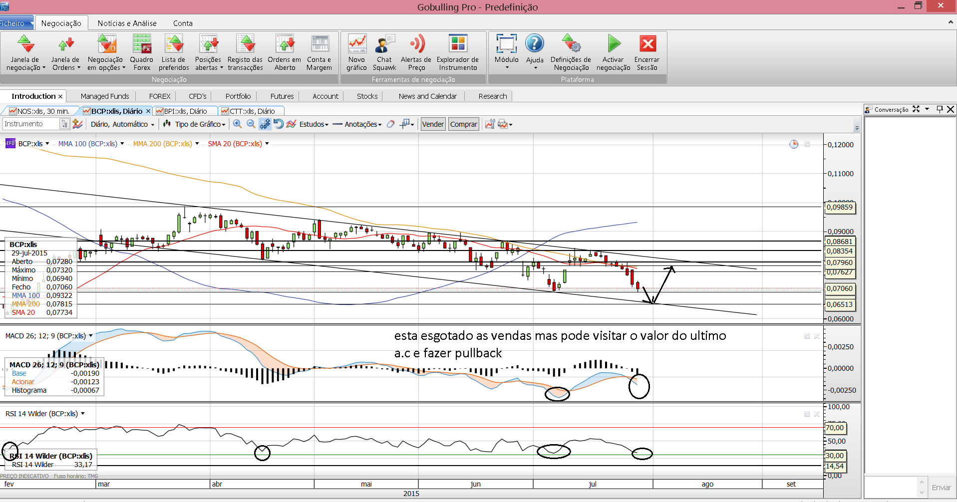957x502 pixels.
Task: Open the Research tab
Action: pyautogui.click(x=493, y=96)
